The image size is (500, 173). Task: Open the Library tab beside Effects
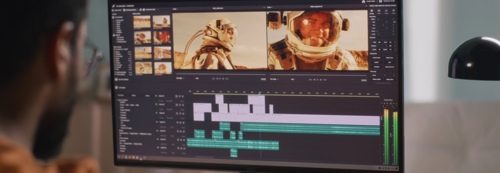tap(148, 95)
